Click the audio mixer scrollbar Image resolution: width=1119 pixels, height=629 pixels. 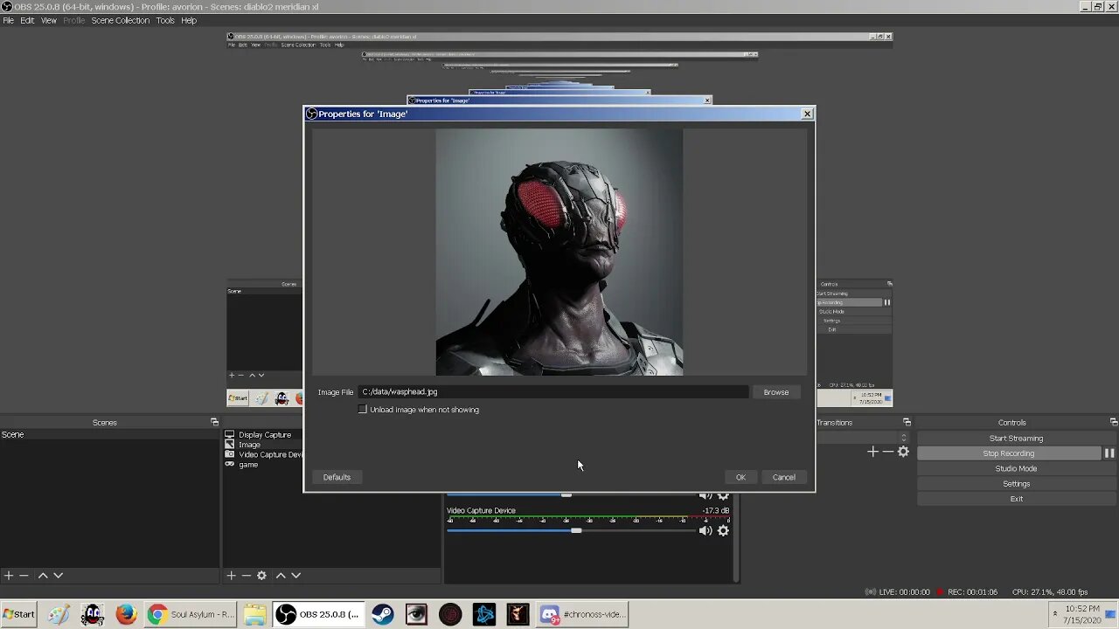click(737, 537)
